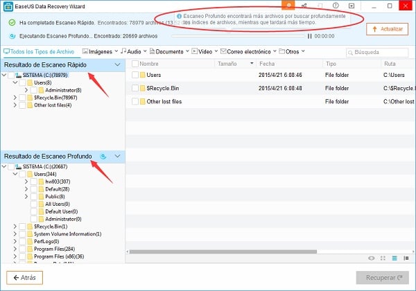Image resolution: width=416 pixels, height=291 pixels.
Task: Expand the Other lost files(4) tree node
Action: (x=15, y=105)
